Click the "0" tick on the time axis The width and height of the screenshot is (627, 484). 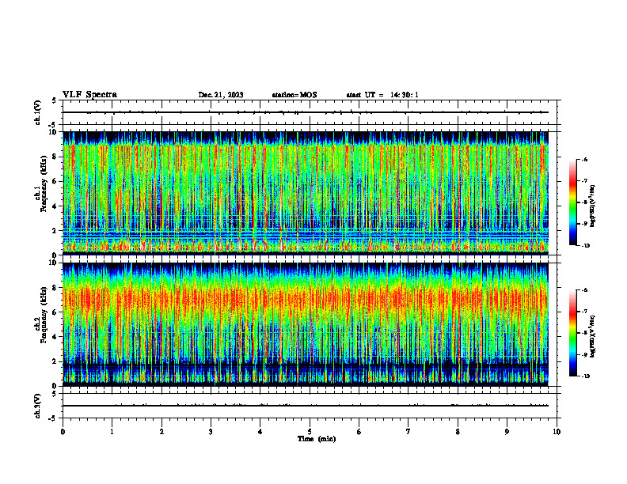click(63, 432)
